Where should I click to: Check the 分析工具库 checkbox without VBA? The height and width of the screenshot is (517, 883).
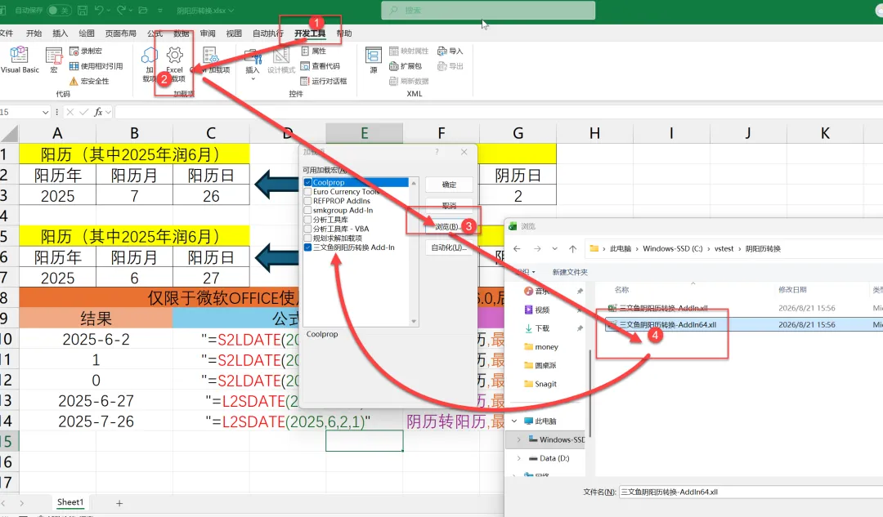(x=307, y=220)
